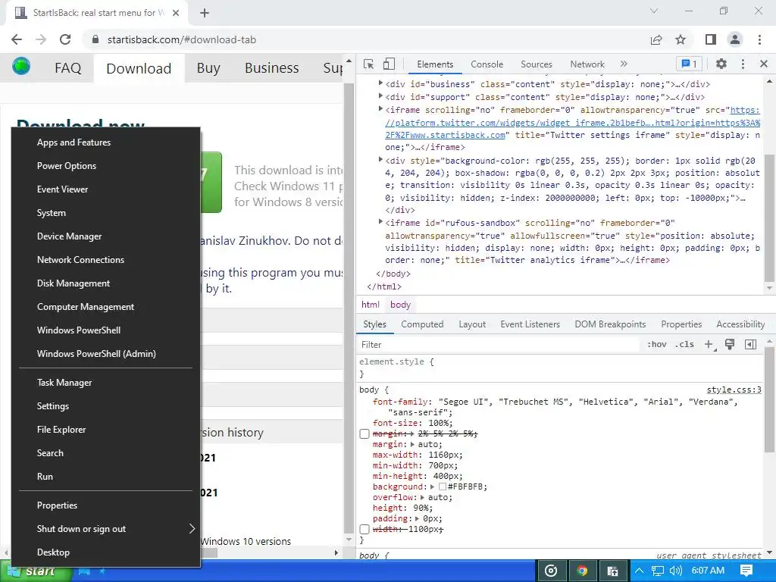Activate the inspect element picker icon
This screenshot has width=776, height=582.
pyautogui.click(x=369, y=64)
